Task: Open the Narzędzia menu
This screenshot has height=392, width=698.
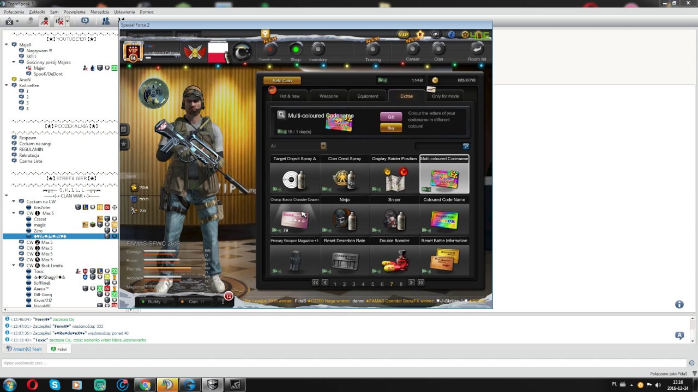Action: point(100,11)
